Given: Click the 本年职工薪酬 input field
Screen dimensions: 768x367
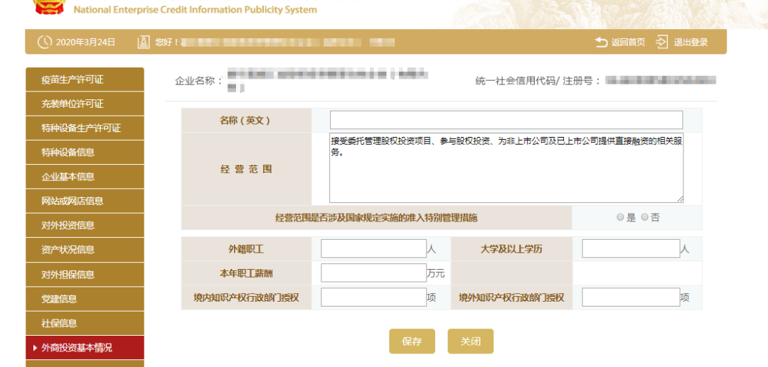Looking at the screenshot, I should coord(373,273).
